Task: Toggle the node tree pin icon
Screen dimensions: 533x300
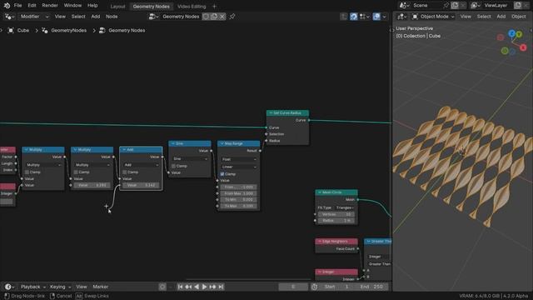Action: coord(232,17)
